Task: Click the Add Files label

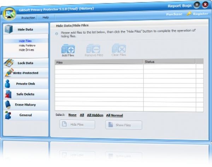Action: [68, 55]
